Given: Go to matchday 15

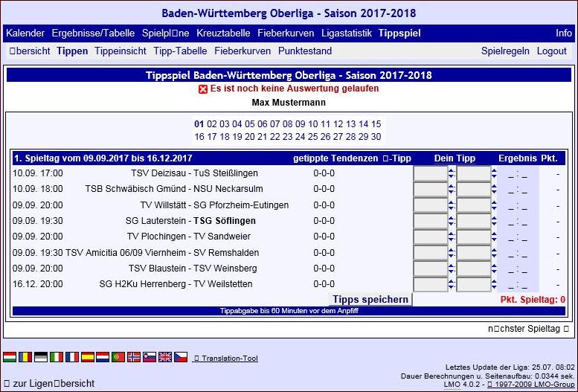Looking at the screenshot, I should pyautogui.click(x=376, y=124).
